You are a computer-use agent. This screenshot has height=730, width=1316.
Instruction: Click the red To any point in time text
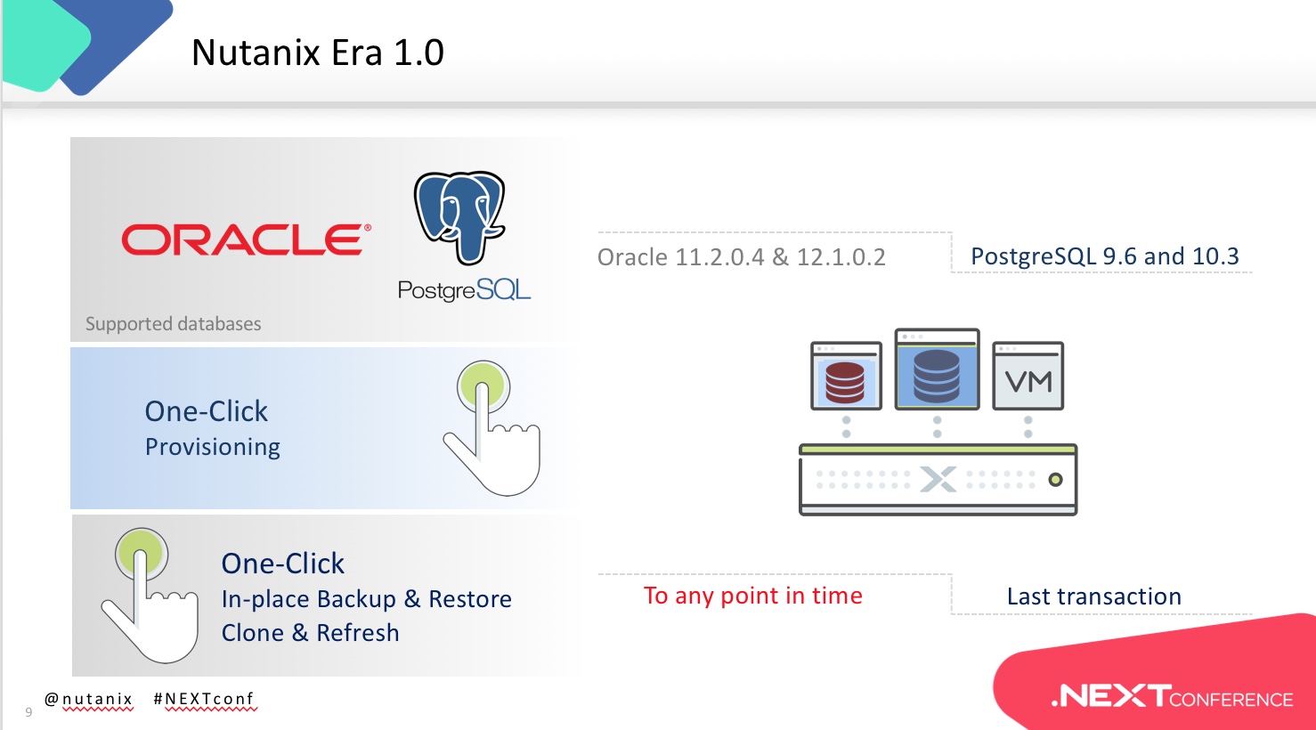(x=752, y=596)
